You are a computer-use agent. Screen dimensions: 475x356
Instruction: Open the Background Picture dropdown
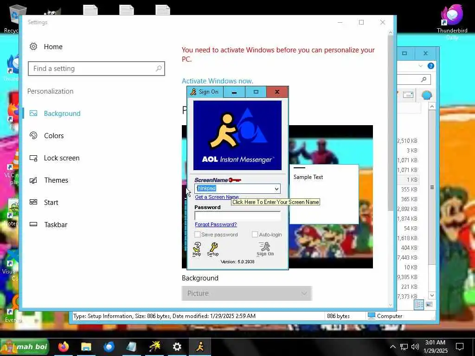coord(247,293)
